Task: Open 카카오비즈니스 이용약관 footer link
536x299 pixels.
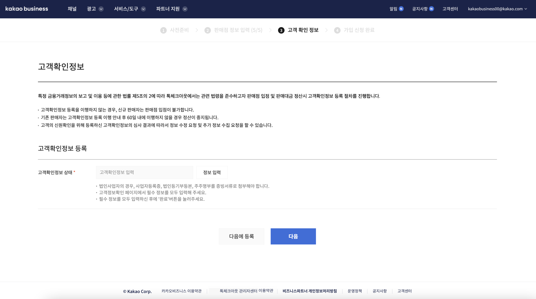Action: 181,291
